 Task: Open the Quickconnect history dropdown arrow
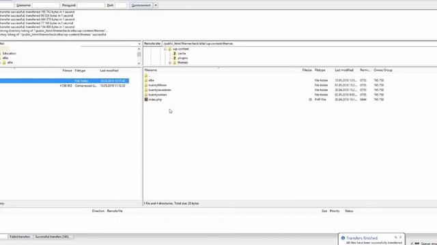156,5
